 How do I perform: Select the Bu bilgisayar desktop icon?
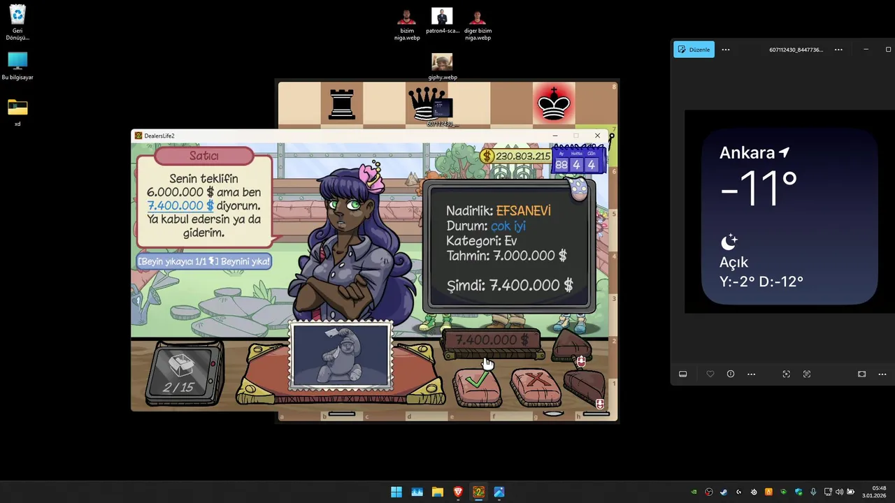[x=17, y=66]
